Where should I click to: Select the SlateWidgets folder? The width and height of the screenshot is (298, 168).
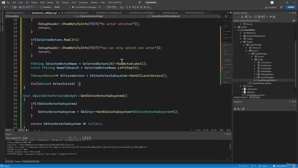pyautogui.click(x=266, y=71)
